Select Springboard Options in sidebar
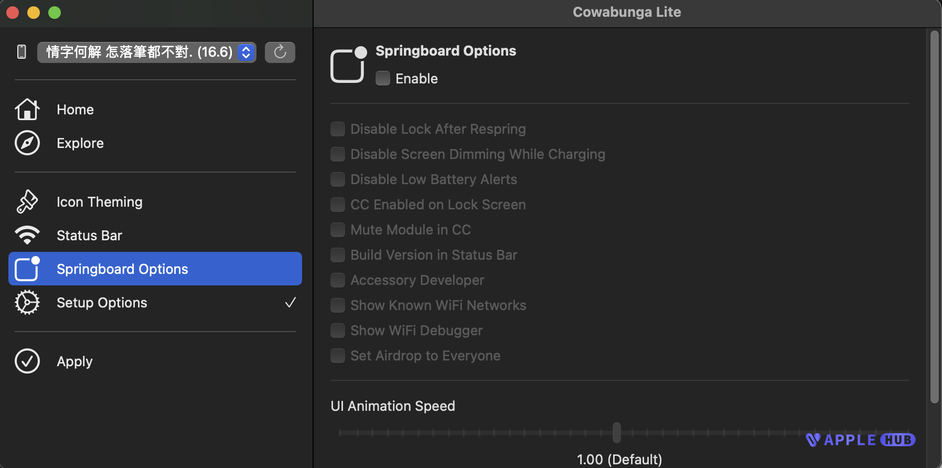 155,269
